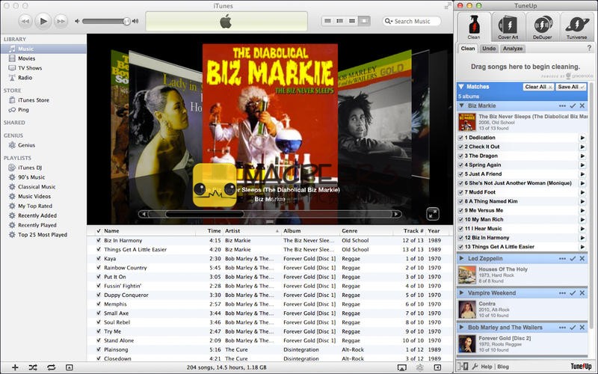Switch to the Undo tab in TuneUp
This screenshot has width=598, height=374.
489,49
